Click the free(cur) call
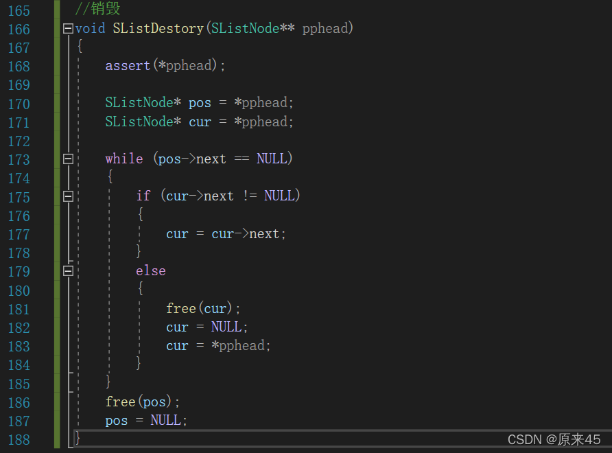The height and width of the screenshot is (453, 612). click(x=203, y=308)
